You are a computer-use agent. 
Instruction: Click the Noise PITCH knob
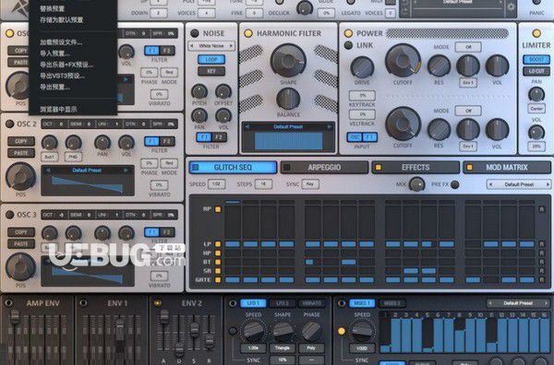(x=199, y=91)
